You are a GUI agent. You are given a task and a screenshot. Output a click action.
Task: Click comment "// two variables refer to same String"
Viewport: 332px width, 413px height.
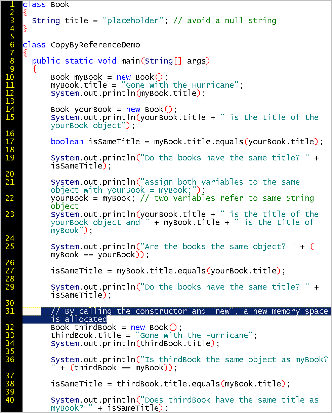pos(227,198)
